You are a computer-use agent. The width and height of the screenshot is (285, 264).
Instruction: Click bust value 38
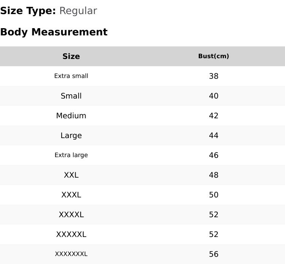click(x=214, y=76)
